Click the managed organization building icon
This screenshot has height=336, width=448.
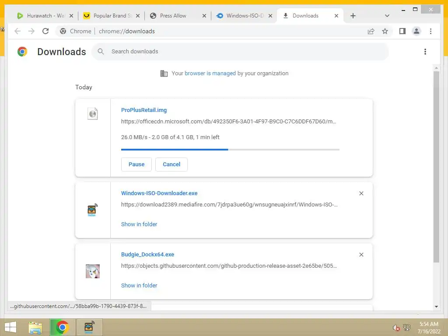[164, 73]
